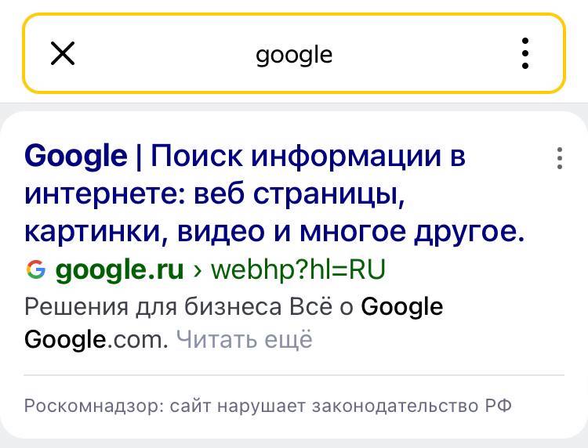588x448 pixels.
Task: Open the webhp?hl=RU path link
Action: (298, 269)
